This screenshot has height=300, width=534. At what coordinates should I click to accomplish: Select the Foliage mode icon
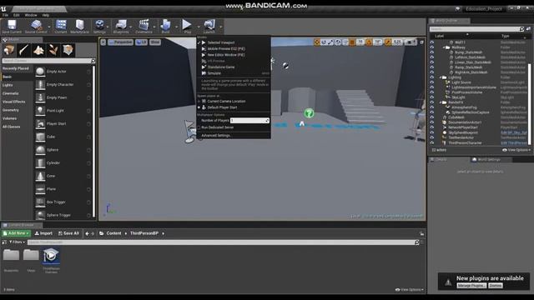coord(53,50)
